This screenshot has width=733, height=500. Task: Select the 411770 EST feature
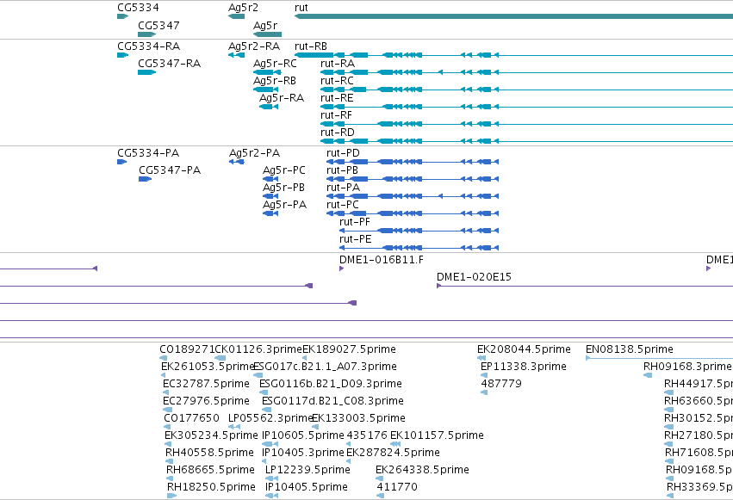tap(381, 496)
